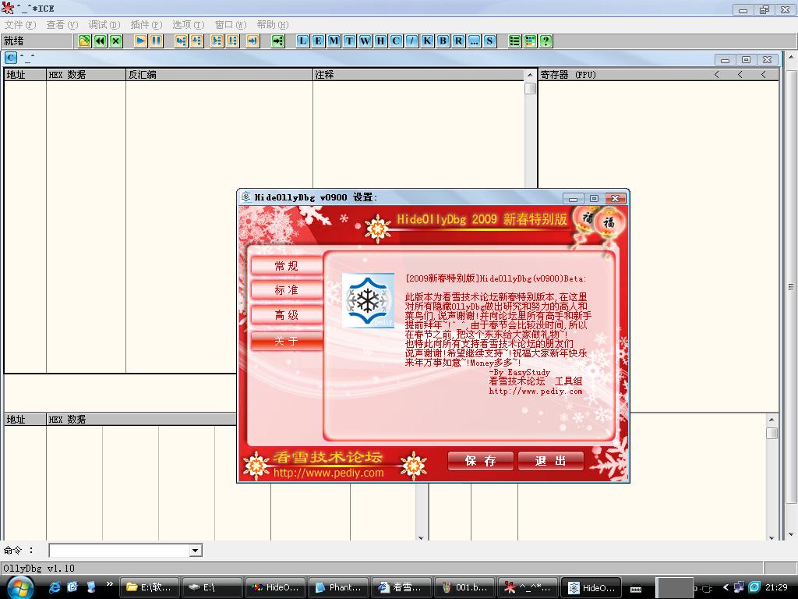The image size is (798, 599).
Task: Click the appearance color grid icon
Action: (x=530, y=41)
